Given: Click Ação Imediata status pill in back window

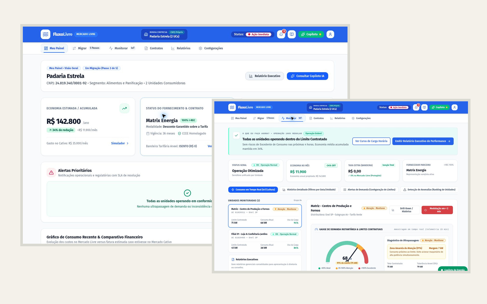Looking at the screenshot, I should coord(258,34).
